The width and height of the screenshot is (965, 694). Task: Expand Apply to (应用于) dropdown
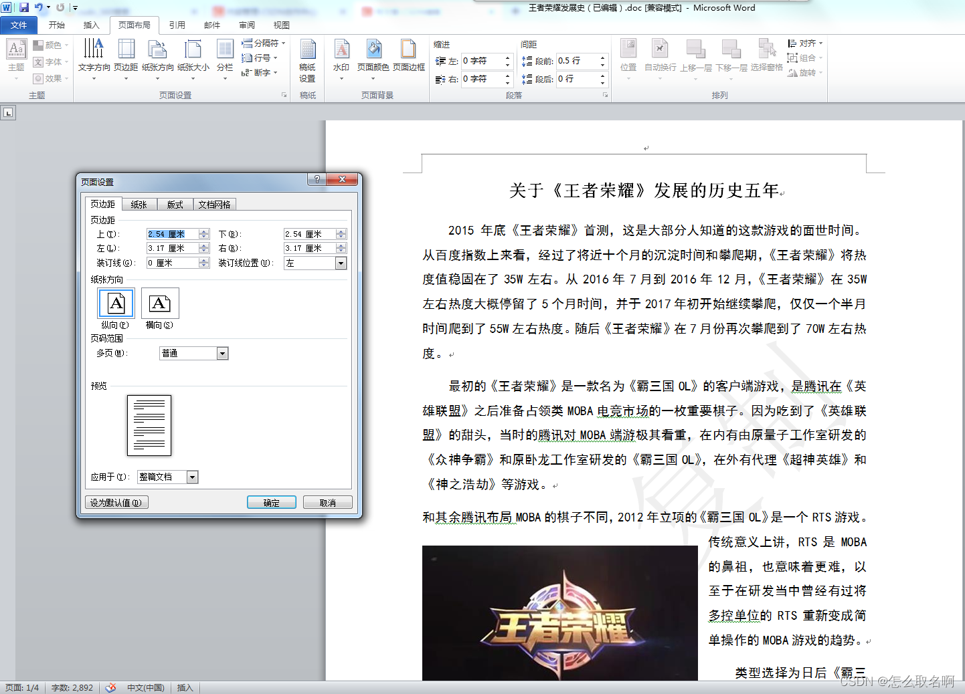[x=193, y=477]
